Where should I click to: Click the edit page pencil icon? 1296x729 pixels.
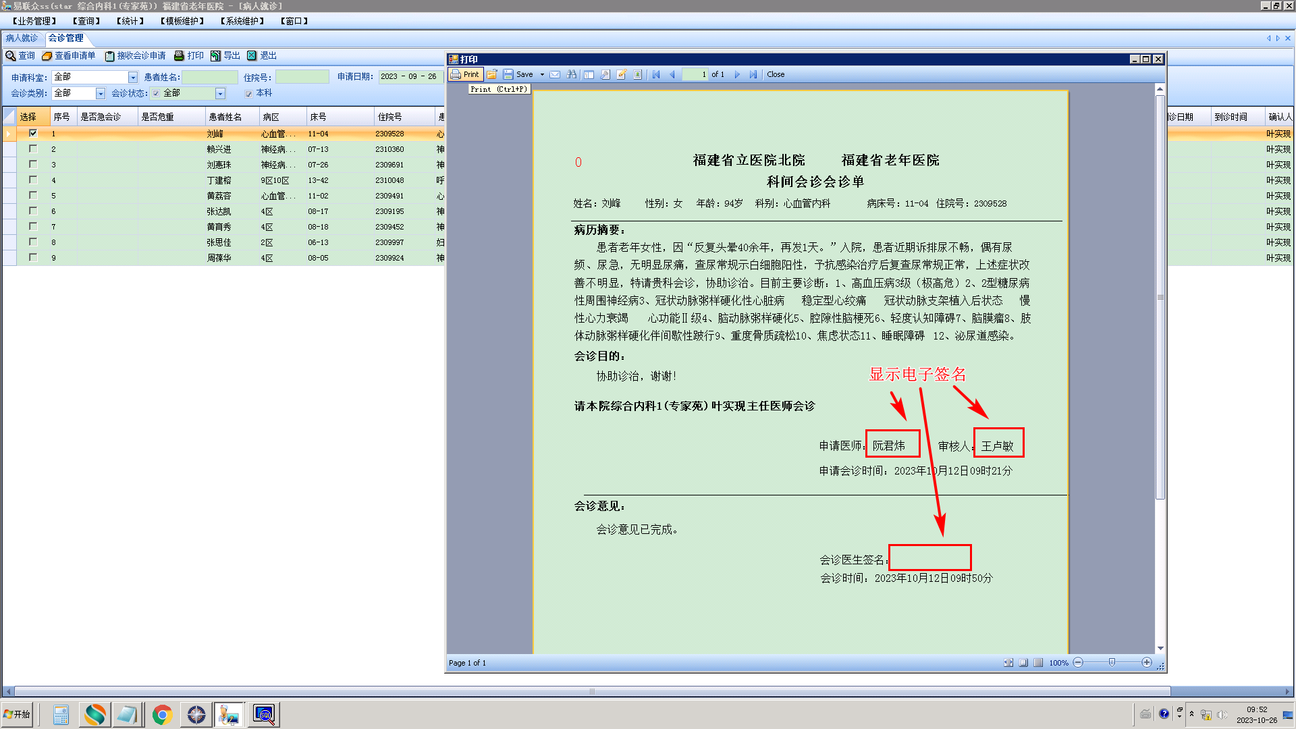[622, 74]
